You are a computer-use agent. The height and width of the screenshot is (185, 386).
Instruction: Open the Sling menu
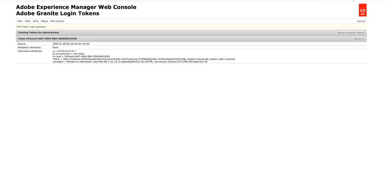36,21
